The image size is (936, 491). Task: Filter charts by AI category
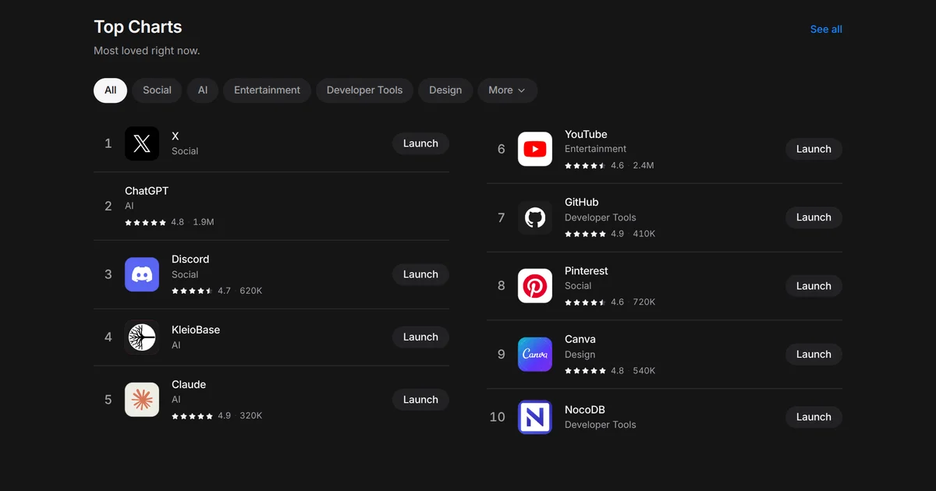point(203,90)
